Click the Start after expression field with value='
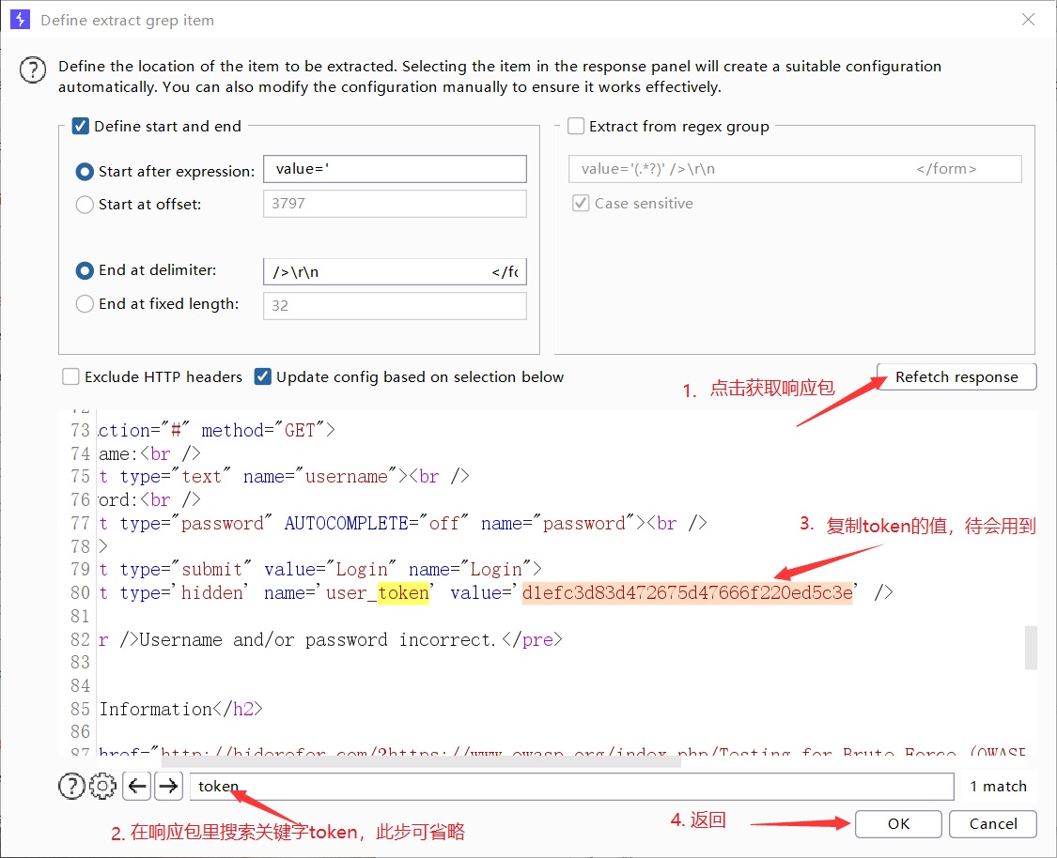The width and height of the screenshot is (1057, 858). tap(395, 169)
